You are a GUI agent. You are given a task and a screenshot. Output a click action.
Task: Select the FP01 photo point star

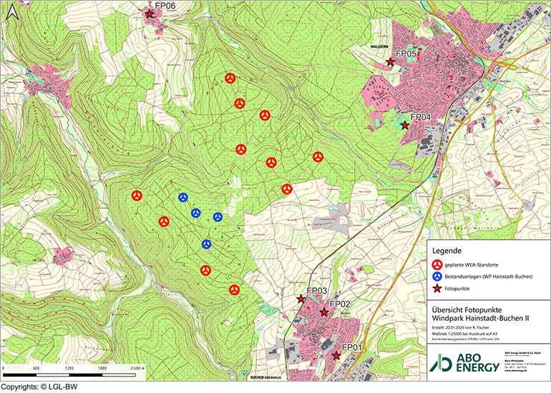click(336, 355)
